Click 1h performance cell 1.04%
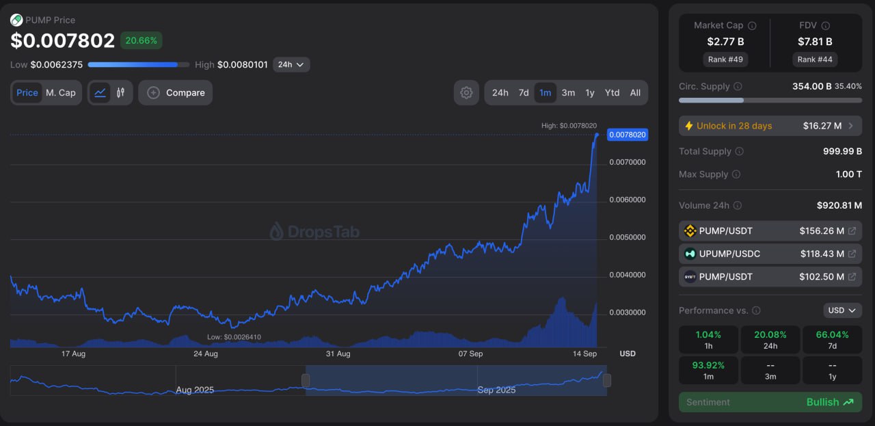 click(708, 340)
